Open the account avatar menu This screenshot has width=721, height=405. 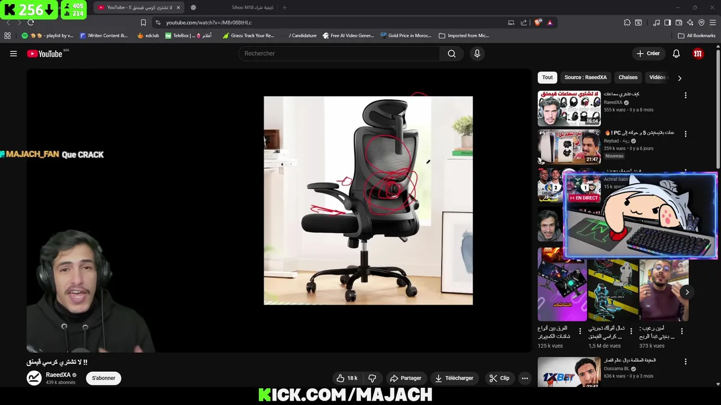tap(698, 53)
